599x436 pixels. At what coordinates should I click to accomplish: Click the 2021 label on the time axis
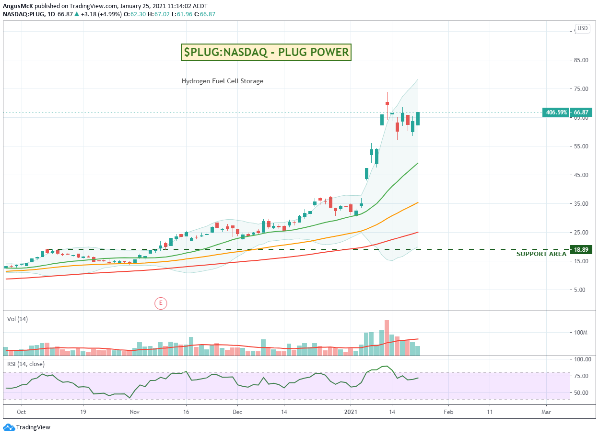click(x=351, y=412)
